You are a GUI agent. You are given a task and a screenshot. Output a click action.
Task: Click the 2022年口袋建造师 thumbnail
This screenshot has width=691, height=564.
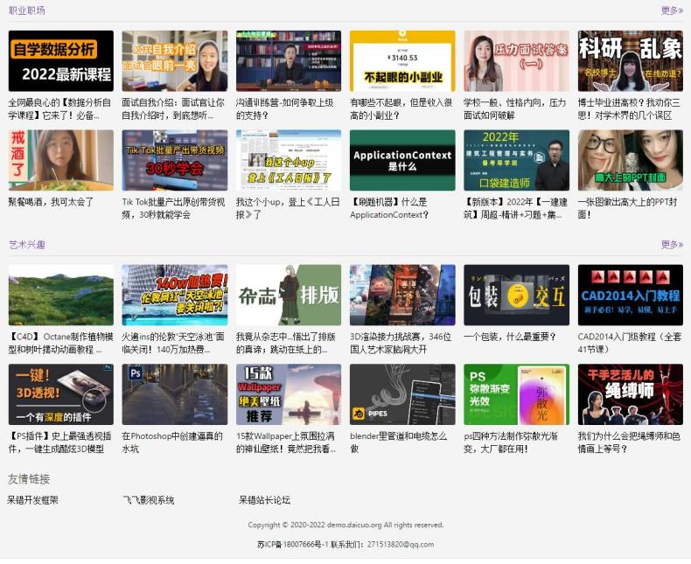click(x=516, y=161)
